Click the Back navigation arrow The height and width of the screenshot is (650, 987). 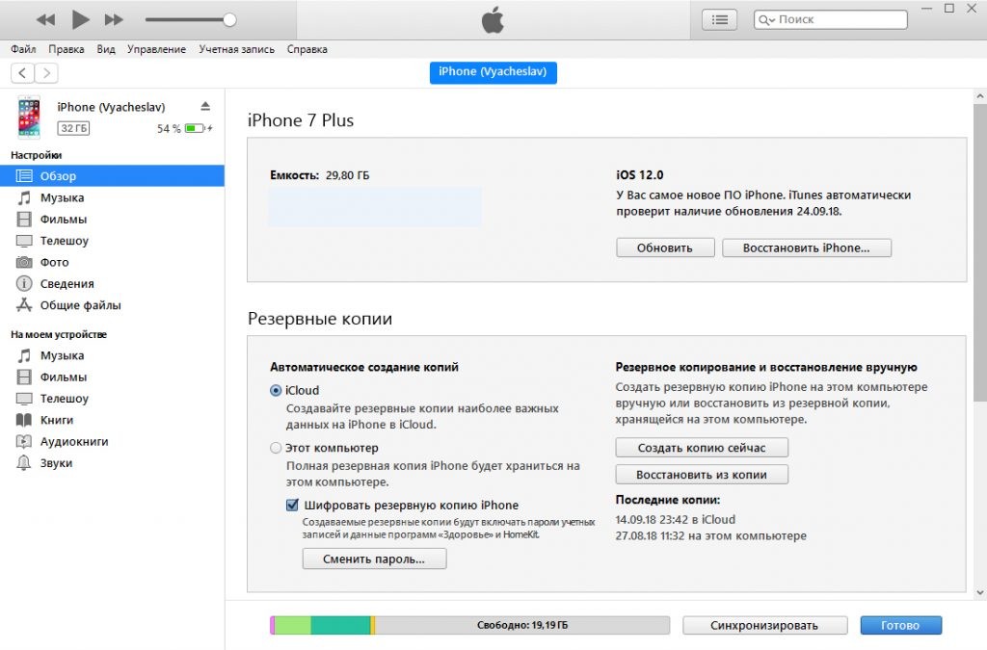point(22,73)
